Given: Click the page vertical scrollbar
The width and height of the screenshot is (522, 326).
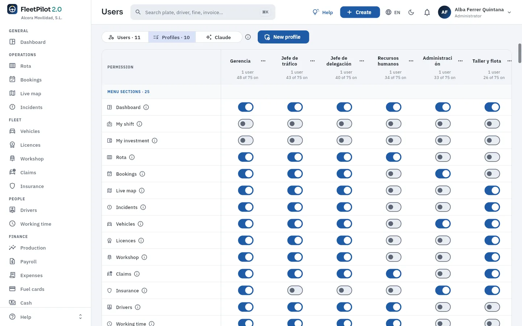Looking at the screenshot, I should click(520, 53).
